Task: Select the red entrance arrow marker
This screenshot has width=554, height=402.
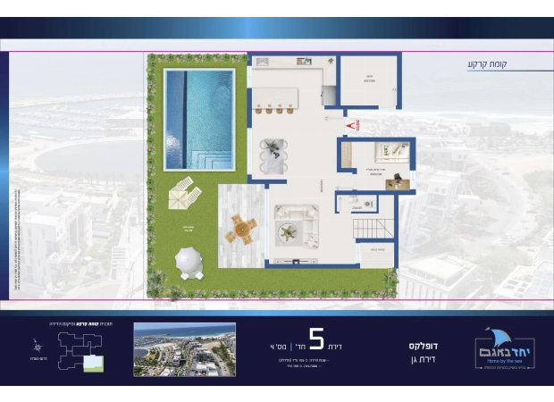Action: pyautogui.click(x=351, y=125)
